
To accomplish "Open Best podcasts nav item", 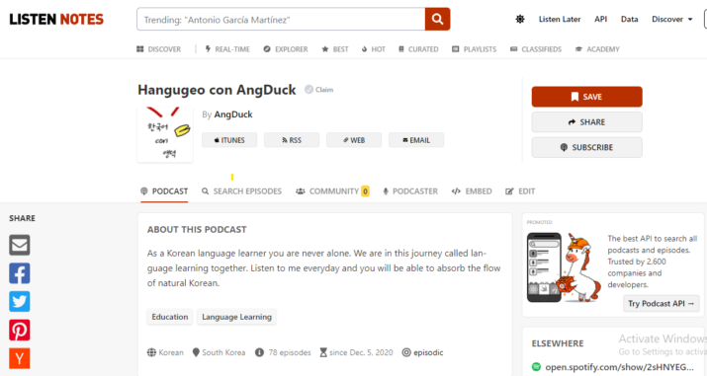I will (335, 49).
